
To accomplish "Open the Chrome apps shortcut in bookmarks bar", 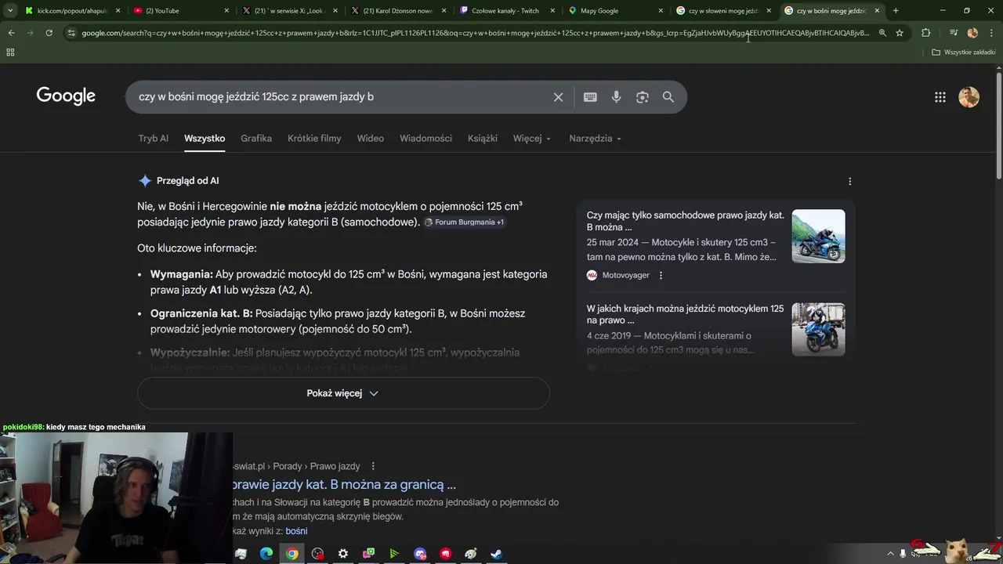I will point(10,52).
